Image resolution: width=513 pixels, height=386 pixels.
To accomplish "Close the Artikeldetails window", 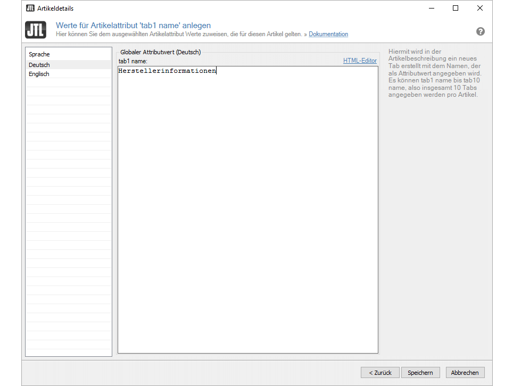I will pyautogui.click(x=480, y=8).
